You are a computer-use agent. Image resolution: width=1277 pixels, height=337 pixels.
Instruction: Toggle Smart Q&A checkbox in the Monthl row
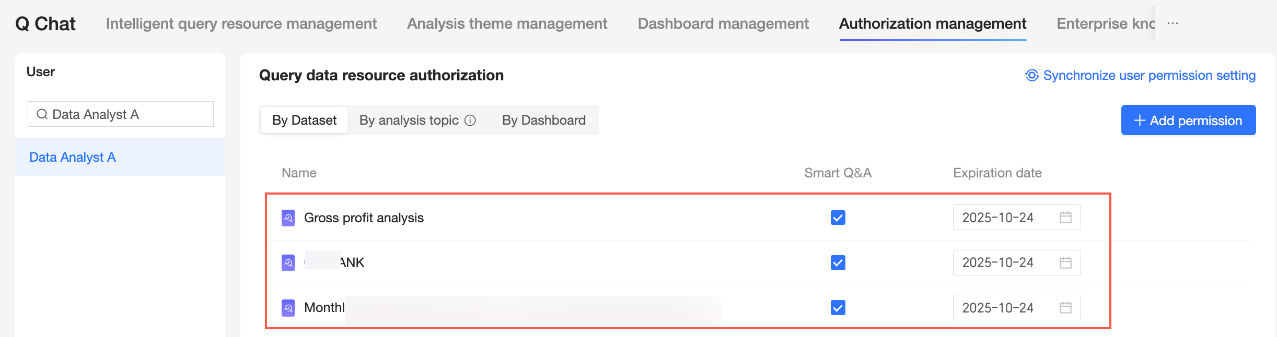pos(838,308)
